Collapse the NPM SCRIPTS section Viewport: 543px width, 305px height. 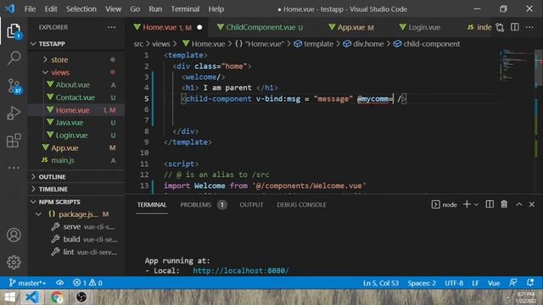(x=76, y=202)
